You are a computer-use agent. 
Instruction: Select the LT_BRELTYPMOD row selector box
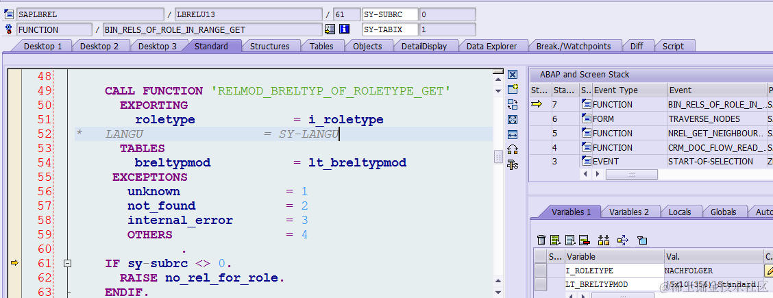click(541, 285)
